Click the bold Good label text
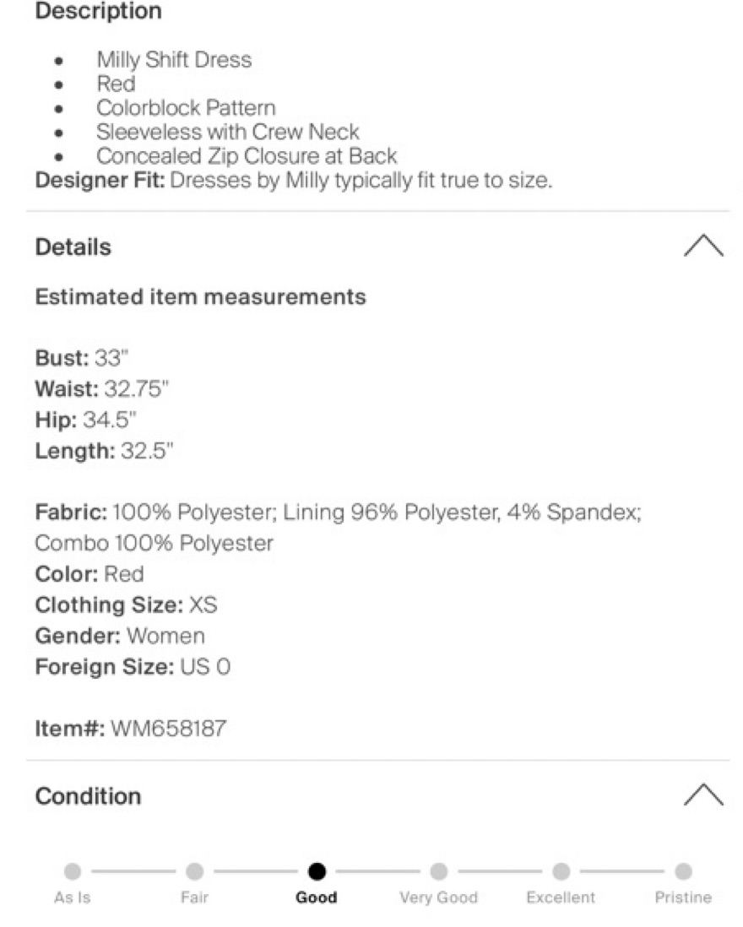This screenshot has width=743, height=927. point(317,897)
